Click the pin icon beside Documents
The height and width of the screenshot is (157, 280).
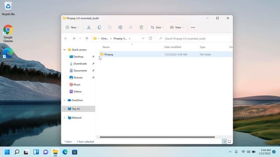[93, 71]
